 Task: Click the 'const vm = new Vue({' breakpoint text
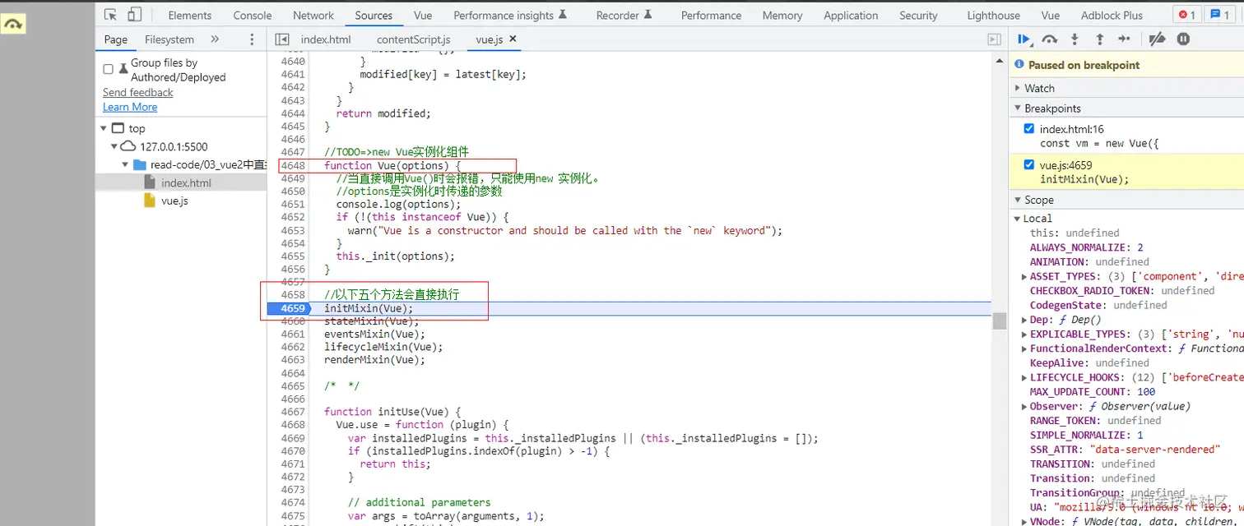[1098, 143]
